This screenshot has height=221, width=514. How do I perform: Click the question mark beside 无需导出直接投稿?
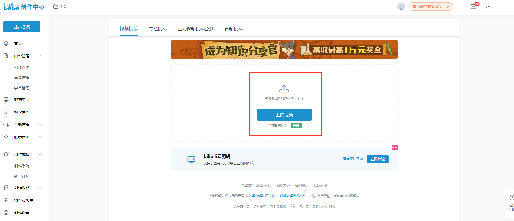[252, 163]
